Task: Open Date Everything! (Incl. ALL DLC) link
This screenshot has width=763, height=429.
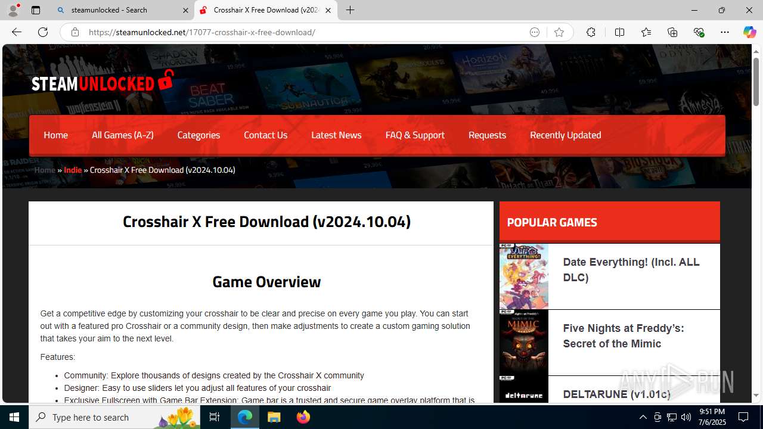Action: (631, 270)
